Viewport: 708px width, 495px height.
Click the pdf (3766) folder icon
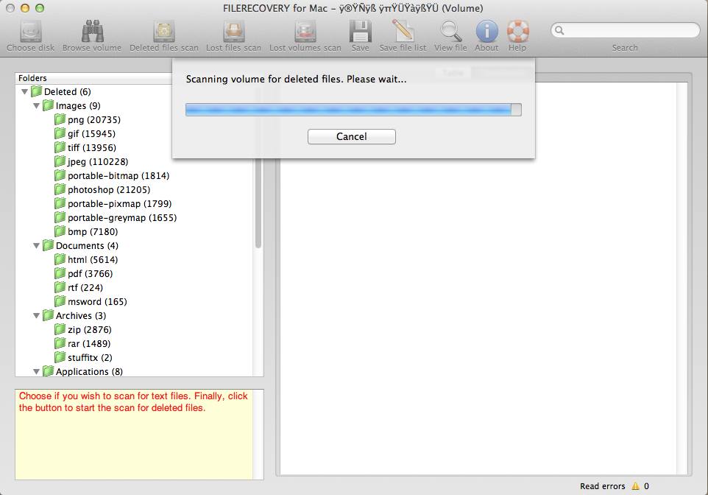click(60, 273)
